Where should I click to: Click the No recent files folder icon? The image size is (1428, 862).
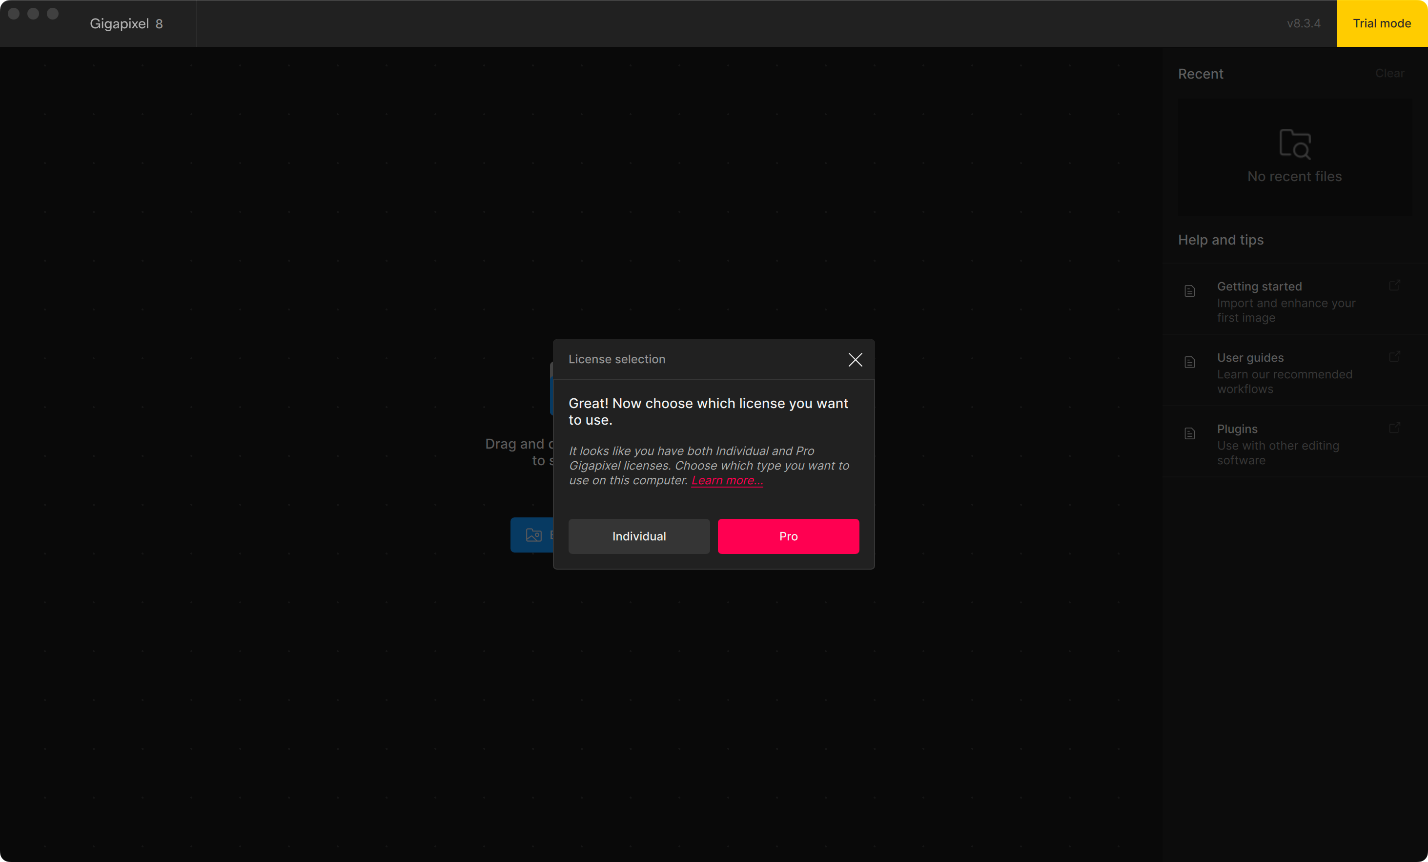(x=1295, y=144)
